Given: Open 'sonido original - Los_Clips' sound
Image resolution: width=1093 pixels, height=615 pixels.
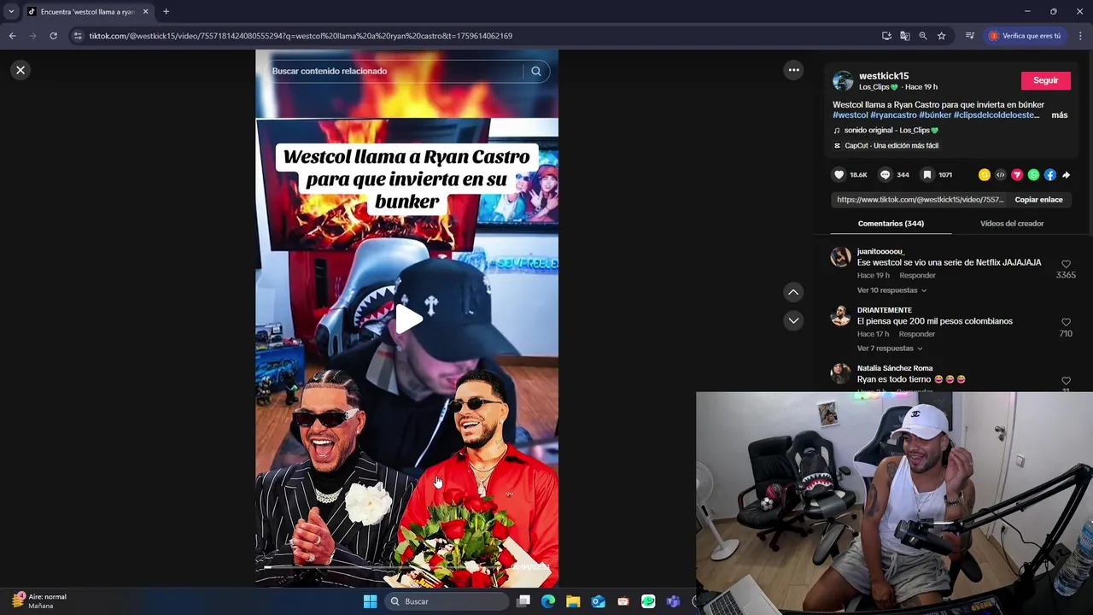Looking at the screenshot, I should pos(891,130).
